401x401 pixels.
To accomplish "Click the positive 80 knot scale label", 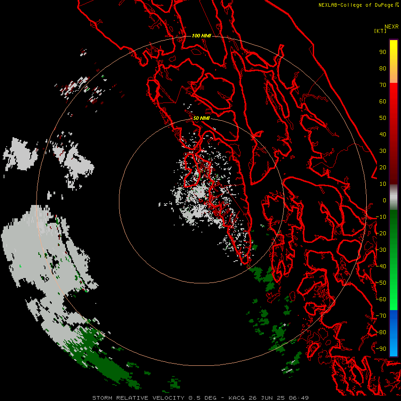I will click(383, 68).
